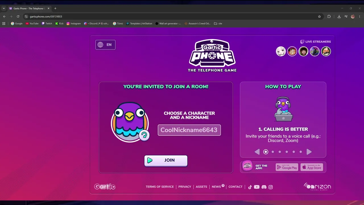Open the Assets link

tap(201, 187)
